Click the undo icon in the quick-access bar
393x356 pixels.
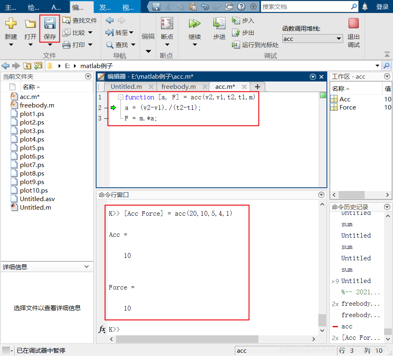[205, 6]
